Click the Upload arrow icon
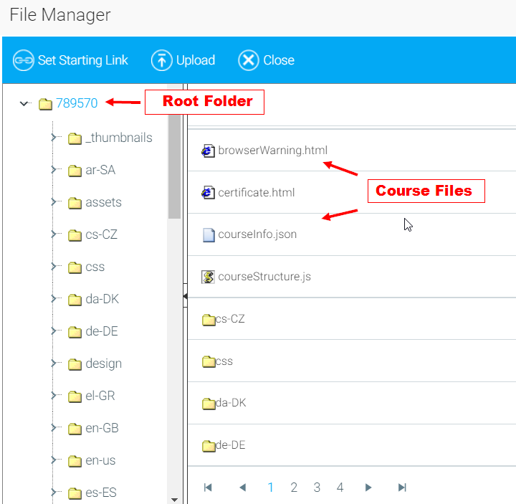516x504 pixels. coord(162,60)
